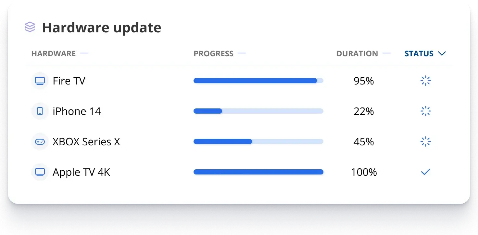Click the Hardware update heading

pos(102,28)
